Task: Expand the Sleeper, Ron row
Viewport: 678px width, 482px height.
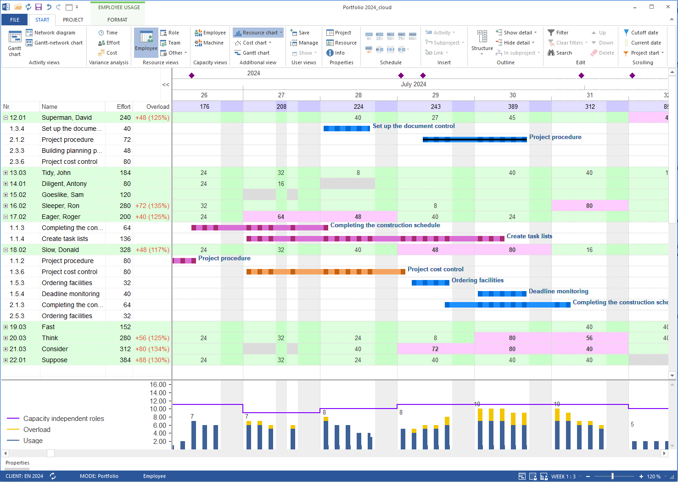Action: pyautogui.click(x=6, y=206)
